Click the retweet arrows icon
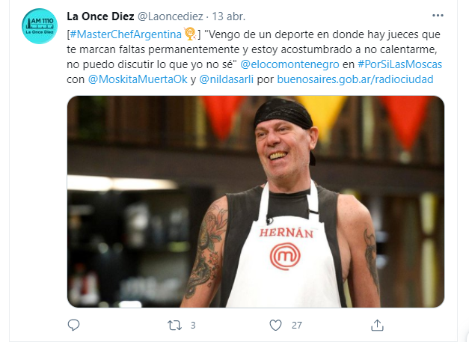 [x=174, y=326]
